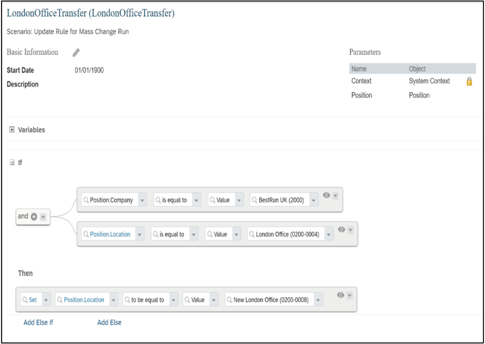485x344 pixels.
Task: Open the 'is equal to' dropdown in the Company row
Action: click(196, 201)
